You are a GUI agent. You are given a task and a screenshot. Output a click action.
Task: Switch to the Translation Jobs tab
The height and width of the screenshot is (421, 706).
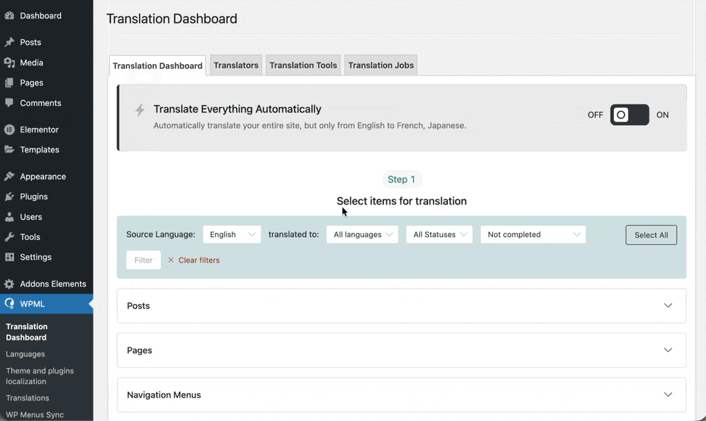381,66
